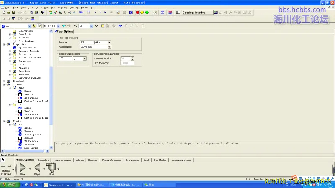Open the File menu
This screenshot has height=188, width=335.
pos(8,8)
